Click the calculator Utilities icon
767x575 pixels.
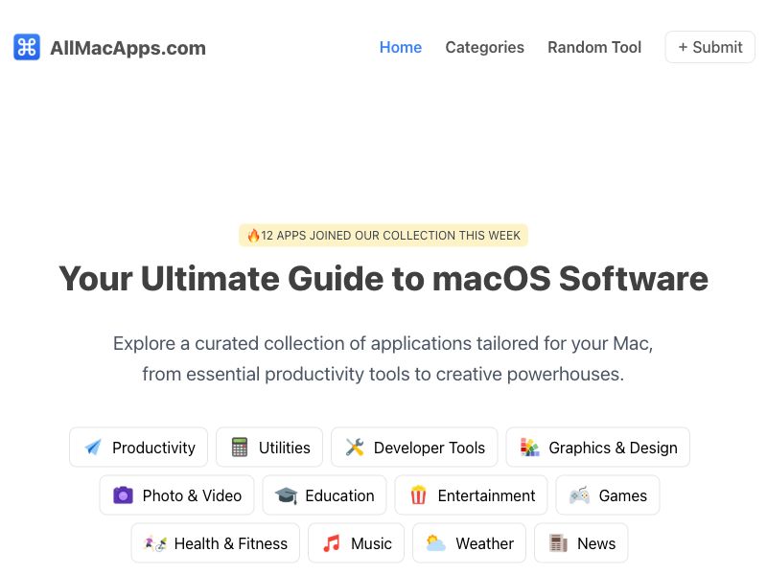(239, 447)
